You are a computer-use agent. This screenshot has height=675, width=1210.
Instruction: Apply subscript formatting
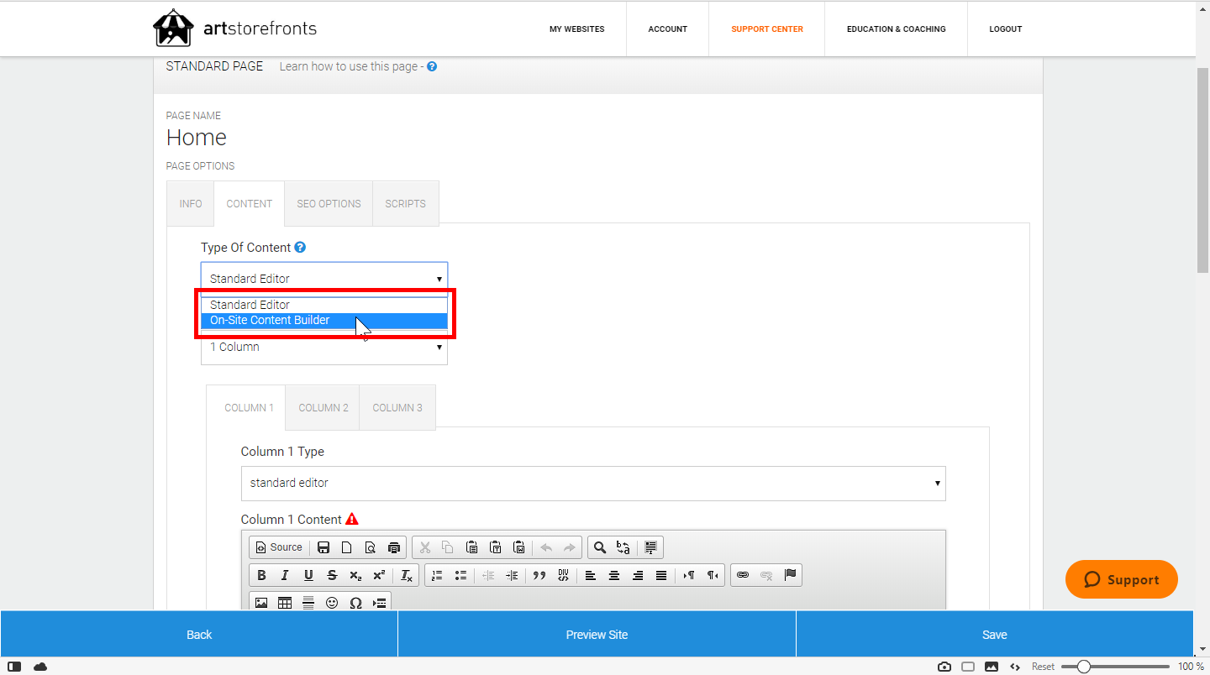(x=355, y=575)
